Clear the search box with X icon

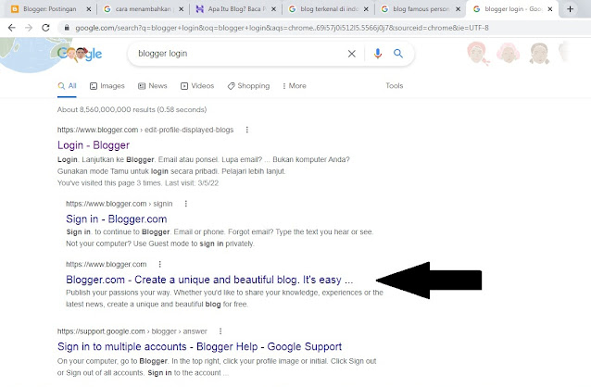[x=351, y=54]
